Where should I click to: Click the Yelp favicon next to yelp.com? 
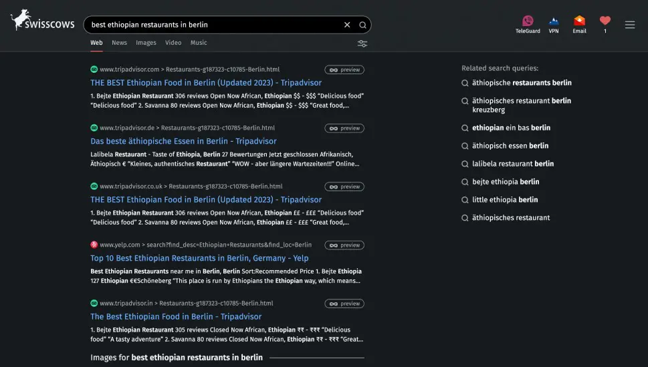94,245
